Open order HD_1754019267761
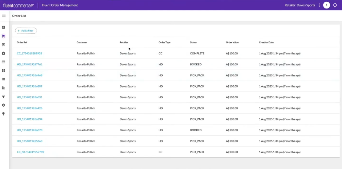Viewport: 342px width, 169px height. click(29, 64)
